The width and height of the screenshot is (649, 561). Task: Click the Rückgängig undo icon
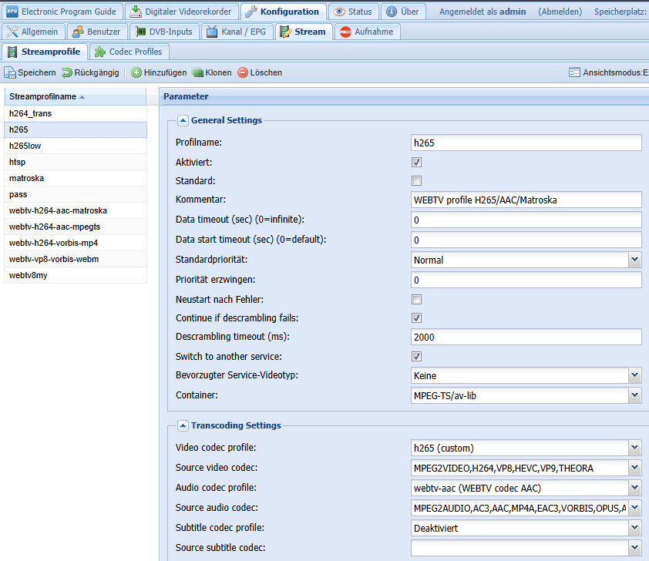pyautogui.click(x=67, y=72)
